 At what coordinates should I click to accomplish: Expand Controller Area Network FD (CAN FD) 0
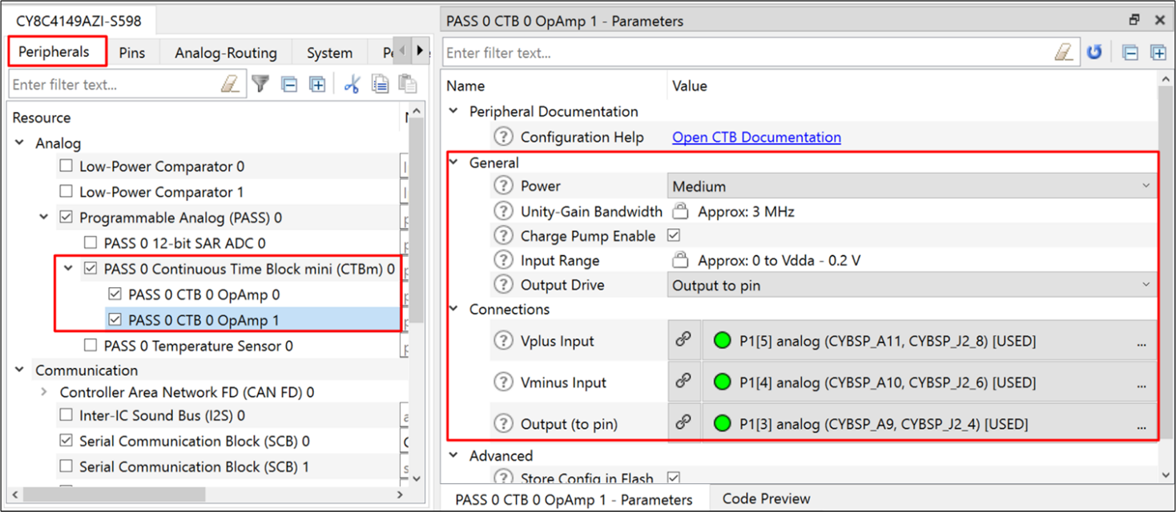pyautogui.click(x=44, y=393)
